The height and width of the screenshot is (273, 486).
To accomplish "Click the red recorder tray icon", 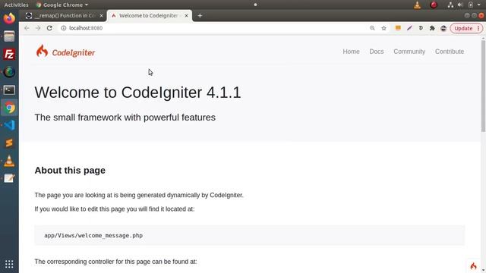I will point(434,5).
